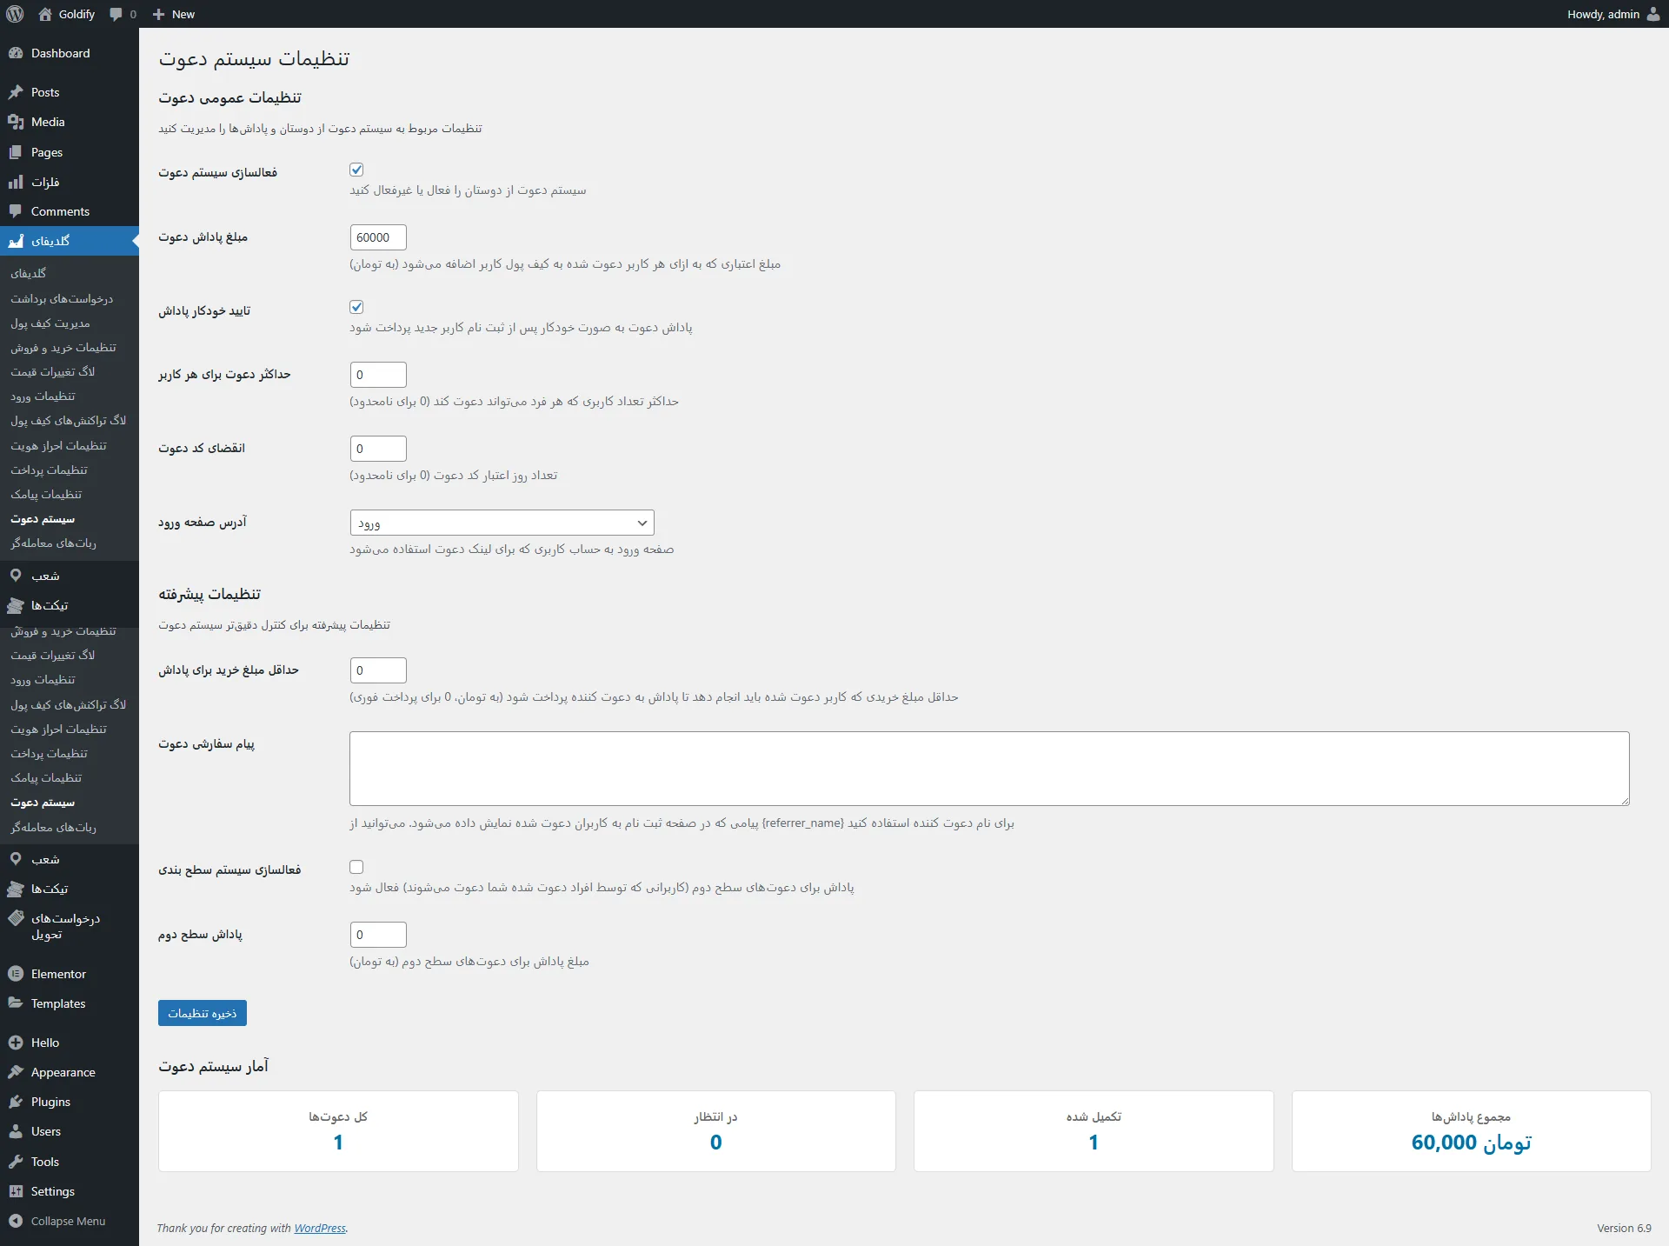Uncheck the تایید خودکار پاداش checkbox
The image size is (1669, 1246).
point(356,307)
